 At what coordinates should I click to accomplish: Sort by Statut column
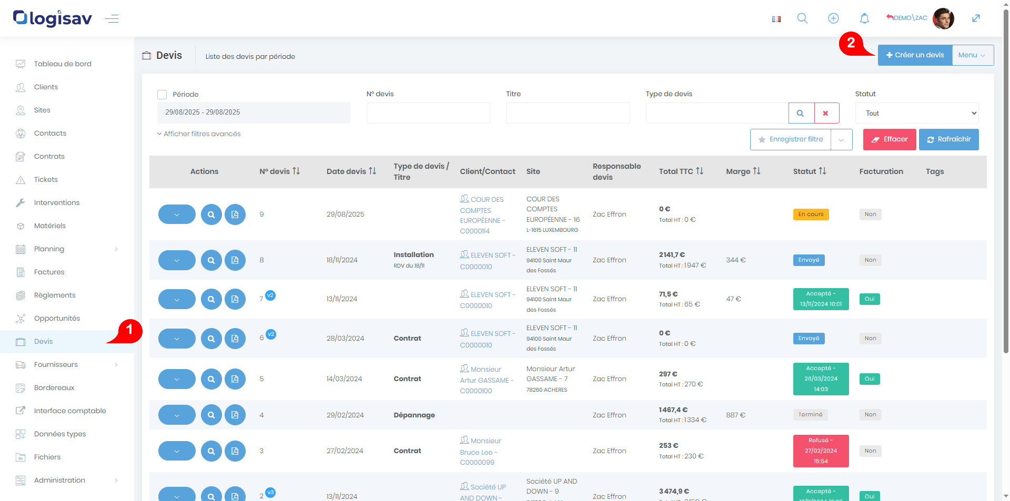810,171
